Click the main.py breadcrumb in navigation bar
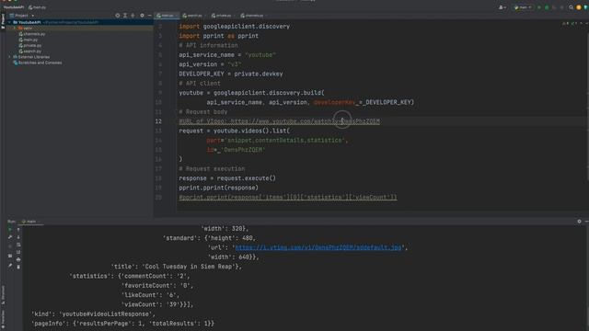This screenshot has height=331, width=589. tap(37, 7)
